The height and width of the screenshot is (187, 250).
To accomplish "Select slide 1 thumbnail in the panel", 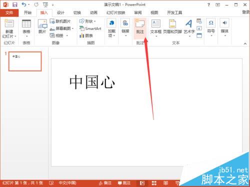I will point(25,61).
